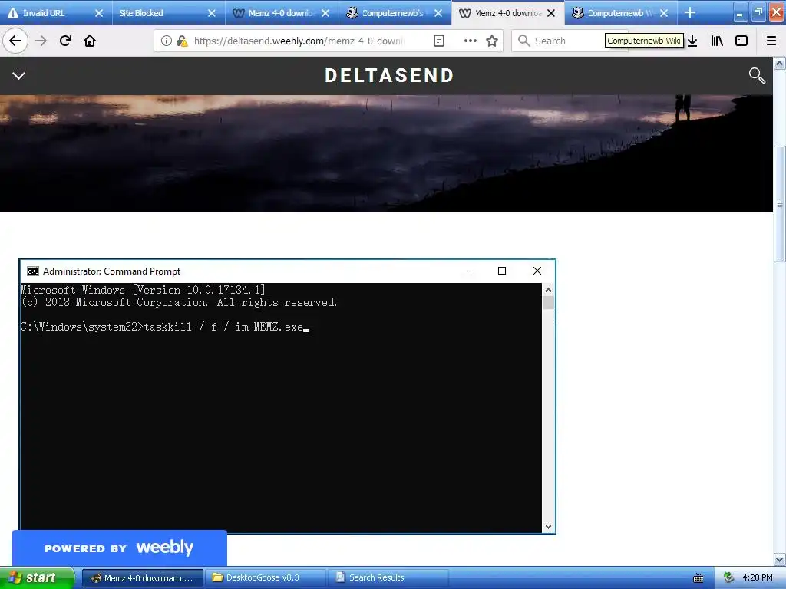
Task: Open the Firefox hamburger menu
Action: (x=771, y=41)
